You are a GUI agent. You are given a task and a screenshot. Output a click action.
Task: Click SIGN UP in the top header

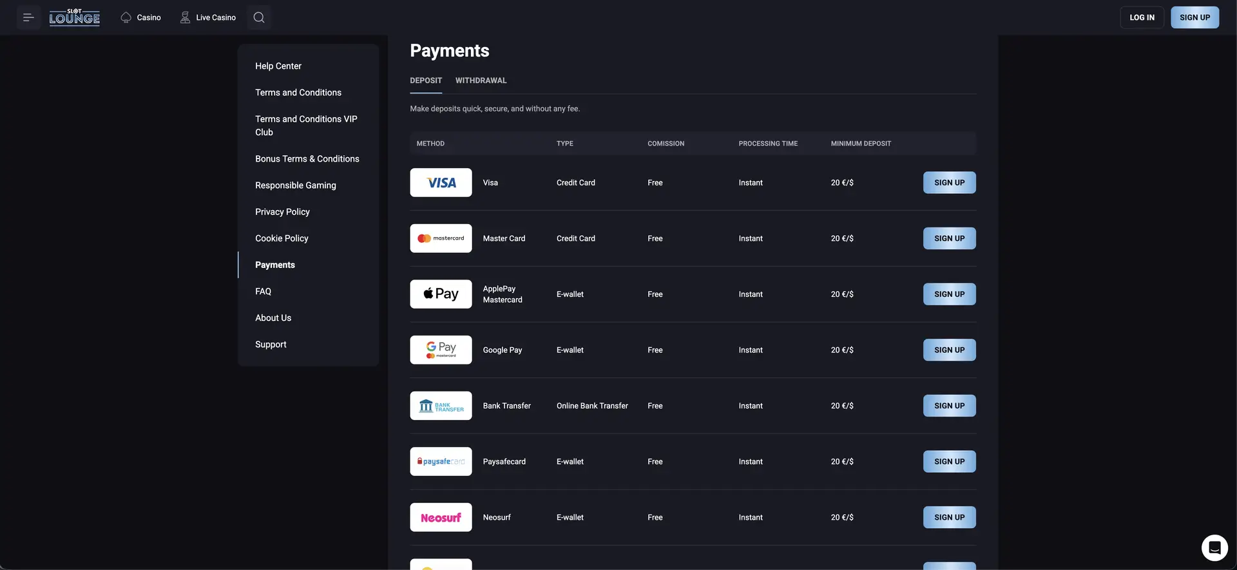click(1194, 17)
